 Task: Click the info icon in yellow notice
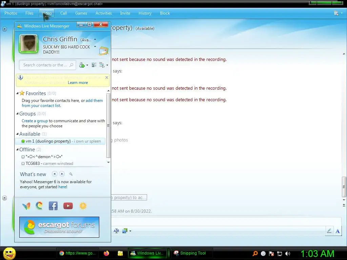(20, 78)
